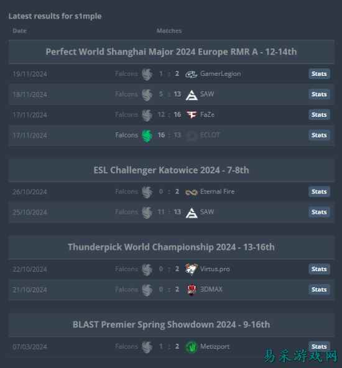Open Stats for Falcons vs ECLOT
342x368 pixels.
tap(319, 135)
